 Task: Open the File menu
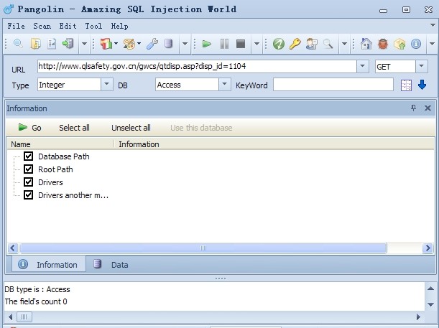pyautogui.click(x=16, y=26)
